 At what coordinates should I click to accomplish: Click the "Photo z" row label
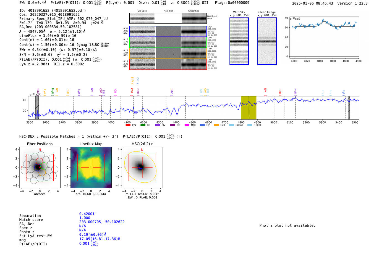click(x=27, y=232)
